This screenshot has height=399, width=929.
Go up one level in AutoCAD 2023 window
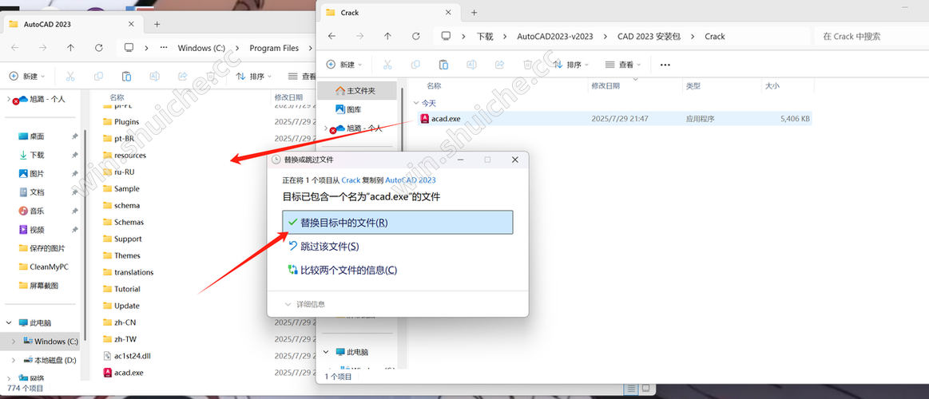click(x=70, y=48)
